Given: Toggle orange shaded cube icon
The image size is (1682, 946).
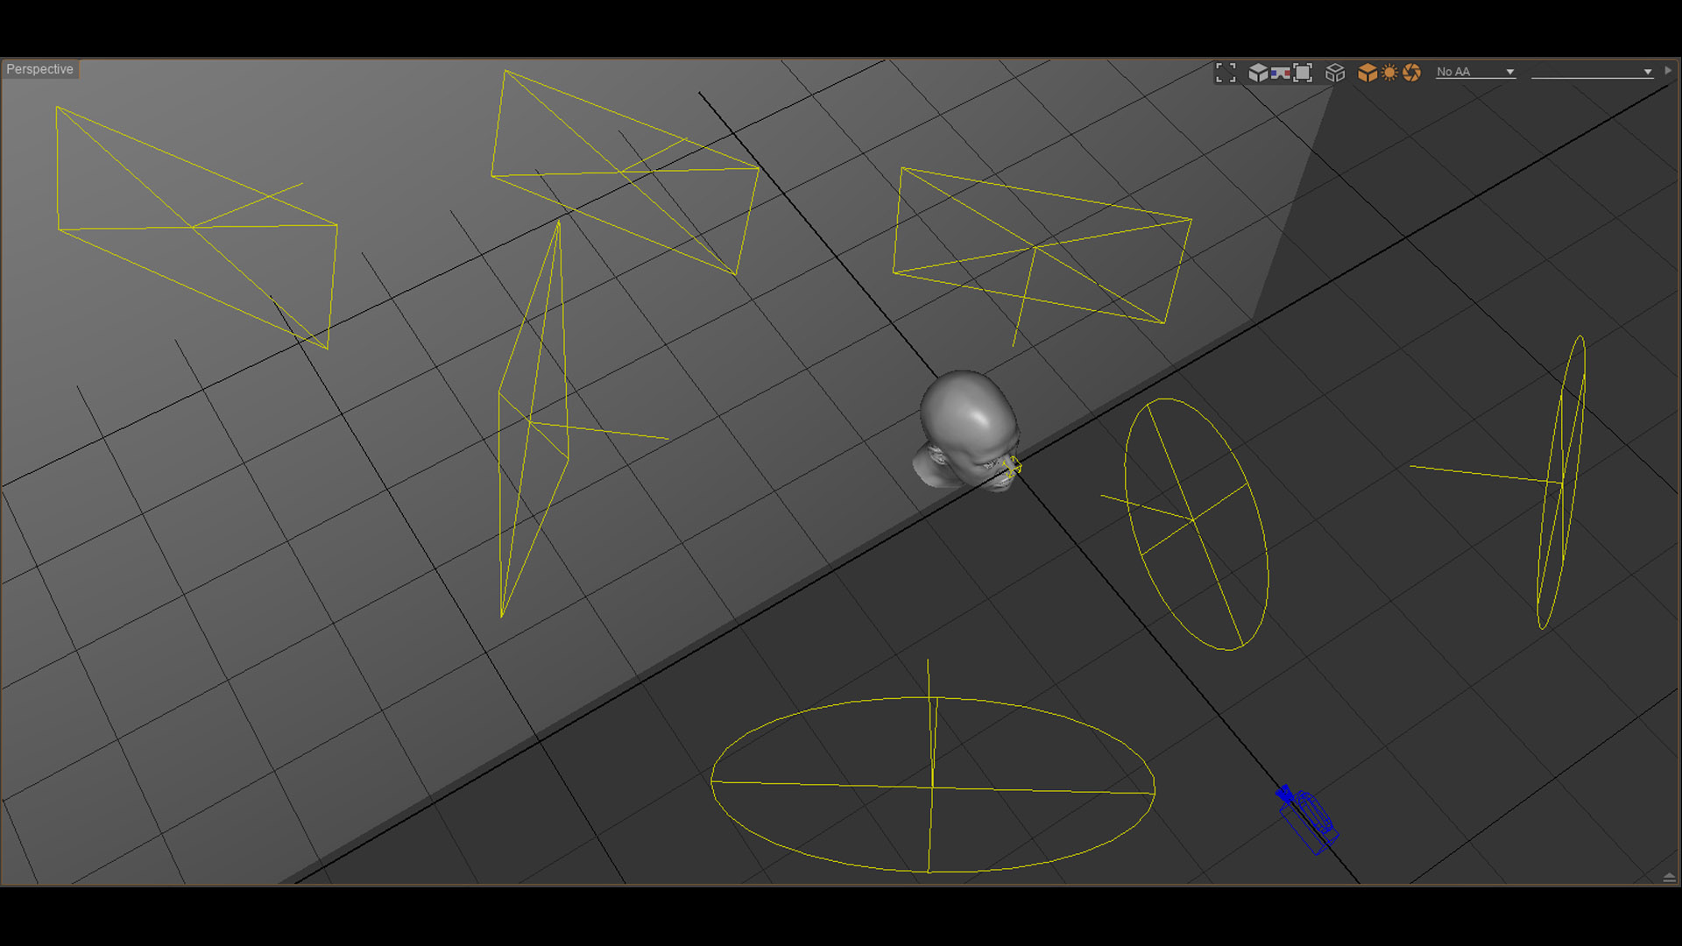Looking at the screenshot, I should 1368,73.
